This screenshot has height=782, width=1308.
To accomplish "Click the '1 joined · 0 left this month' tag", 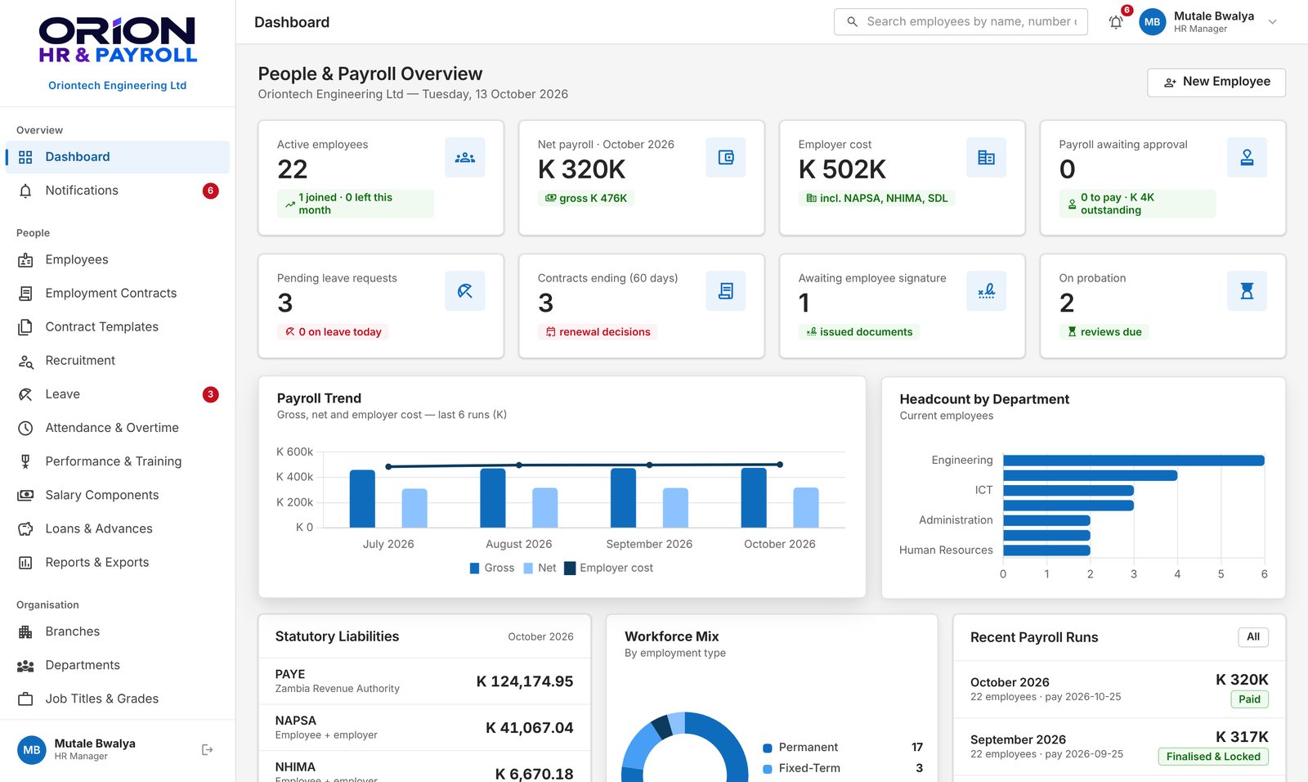I will (x=356, y=204).
